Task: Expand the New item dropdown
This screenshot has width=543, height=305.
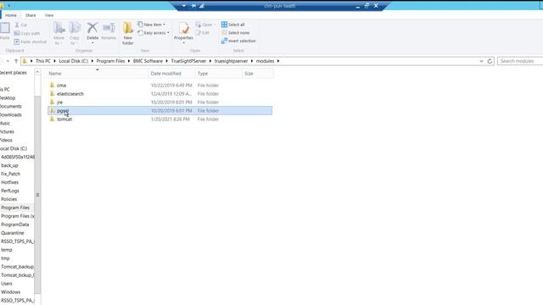Action: point(164,25)
